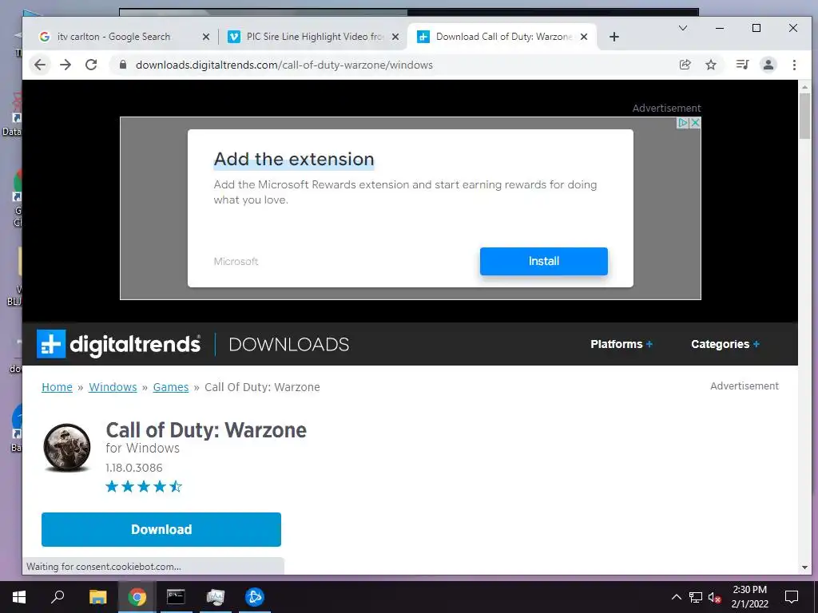Click the AdChoices triangle icon on the ad
Image resolution: width=818 pixels, height=613 pixels.
pos(682,123)
